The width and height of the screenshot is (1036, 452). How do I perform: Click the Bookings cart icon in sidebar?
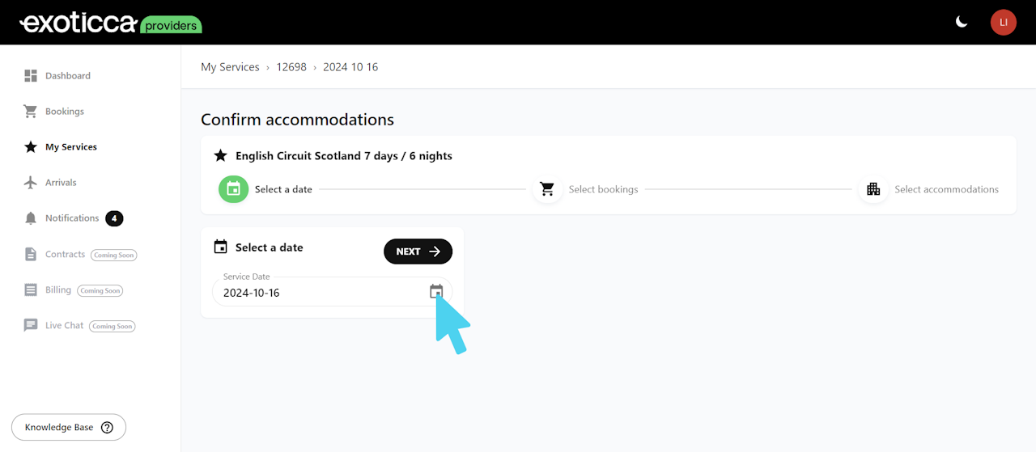click(x=31, y=112)
